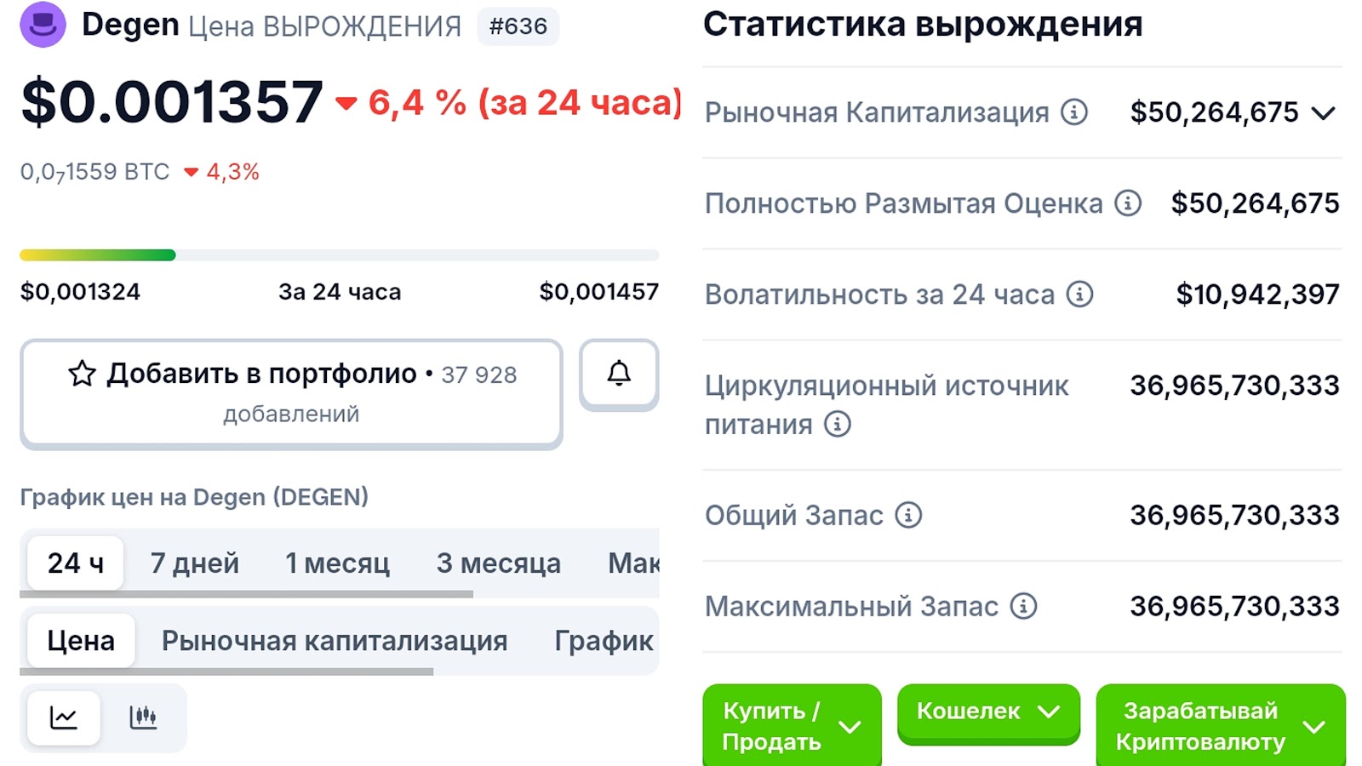1362x766 pixels.
Task: Select the 1 месяц time range
Action: pyautogui.click(x=337, y=563)
